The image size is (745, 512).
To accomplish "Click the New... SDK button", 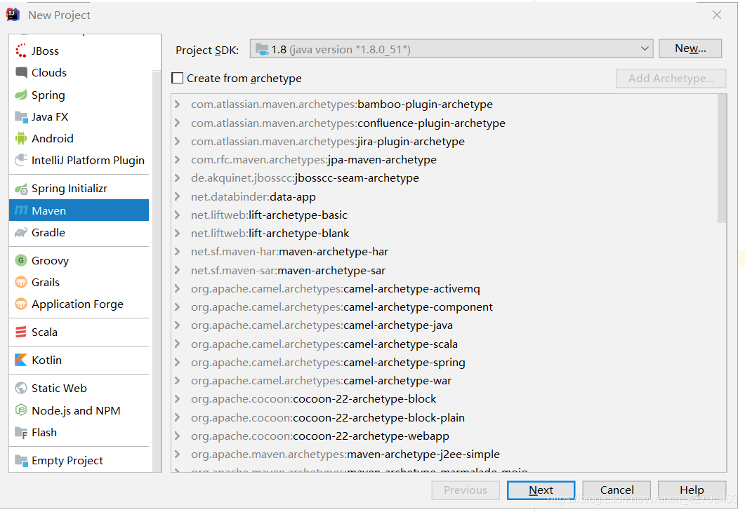I will click(x=690, y=48).
